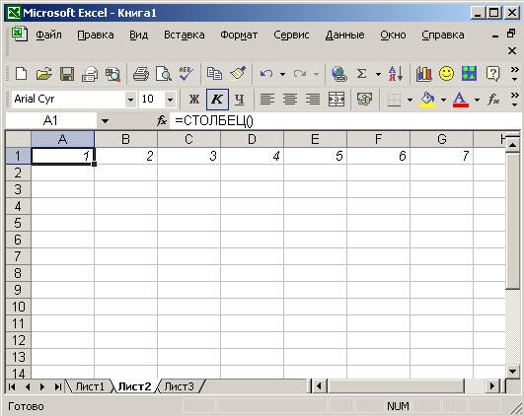Launch the Chart Wizard icon
524x416 pixels.
point(423,74)
